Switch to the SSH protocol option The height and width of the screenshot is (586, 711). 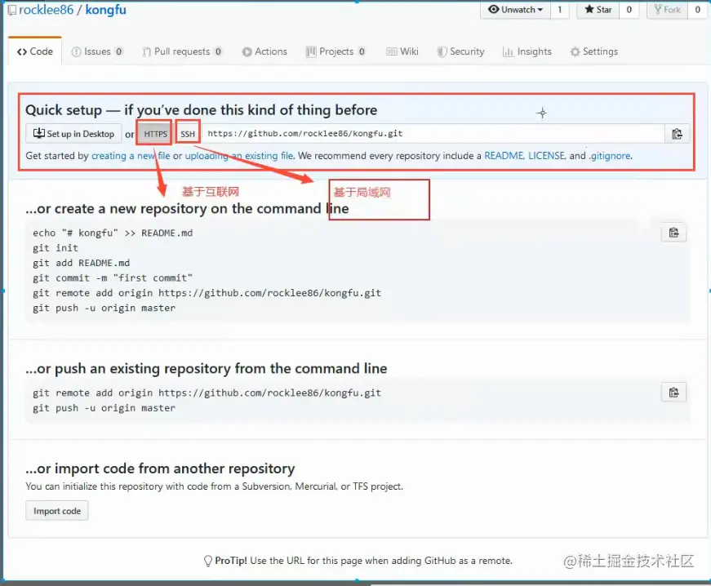pyautogui.click(x=187, y=131)
